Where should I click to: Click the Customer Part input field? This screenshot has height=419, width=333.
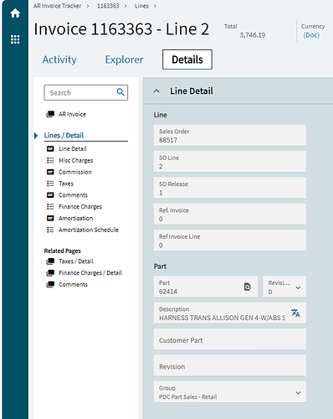click(230, 339)
